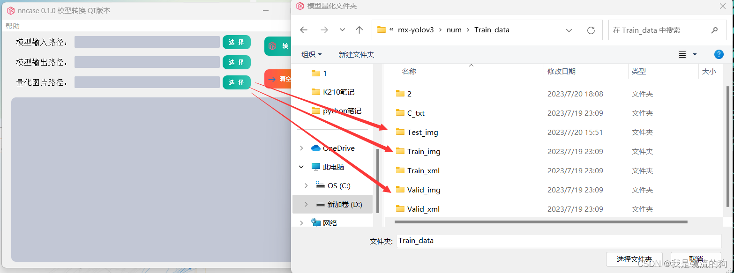
Task: Close the 模型量化文件夹 dialog
Action: tap(722, 6)
